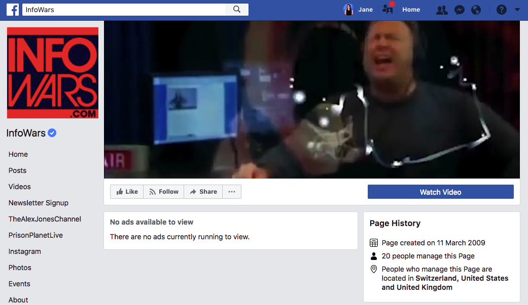Viewport: 528px width, 305px height.
Task: Select Posts in the page sidebar
Action: tap(18, 170)
